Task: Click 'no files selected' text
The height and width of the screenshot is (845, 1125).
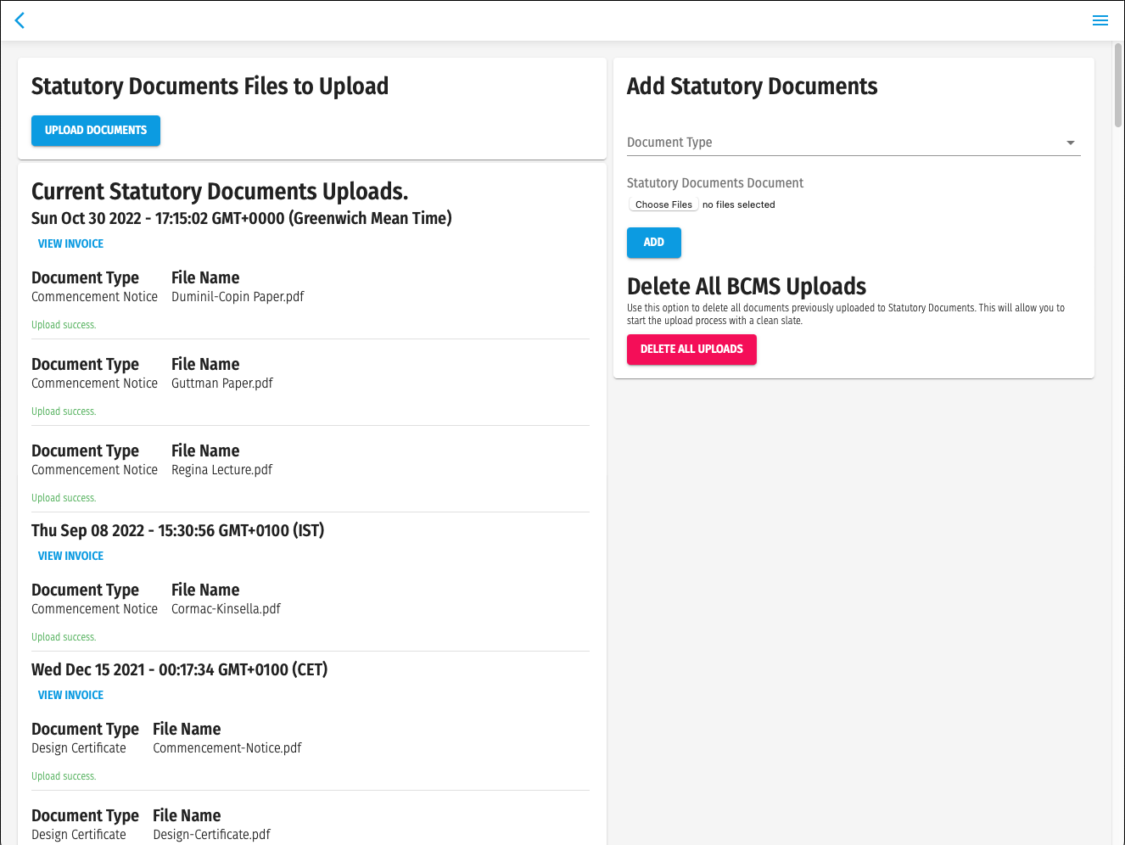Action: point(739,204)
